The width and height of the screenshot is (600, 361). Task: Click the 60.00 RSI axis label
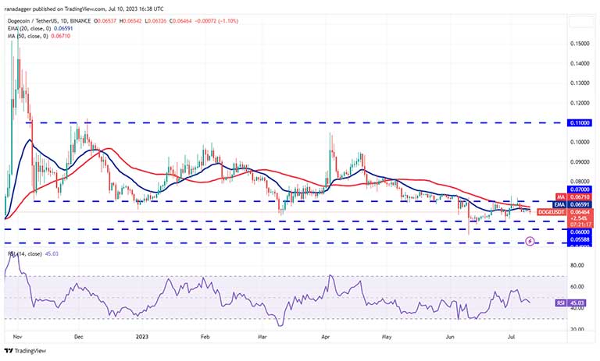point(577,286)
